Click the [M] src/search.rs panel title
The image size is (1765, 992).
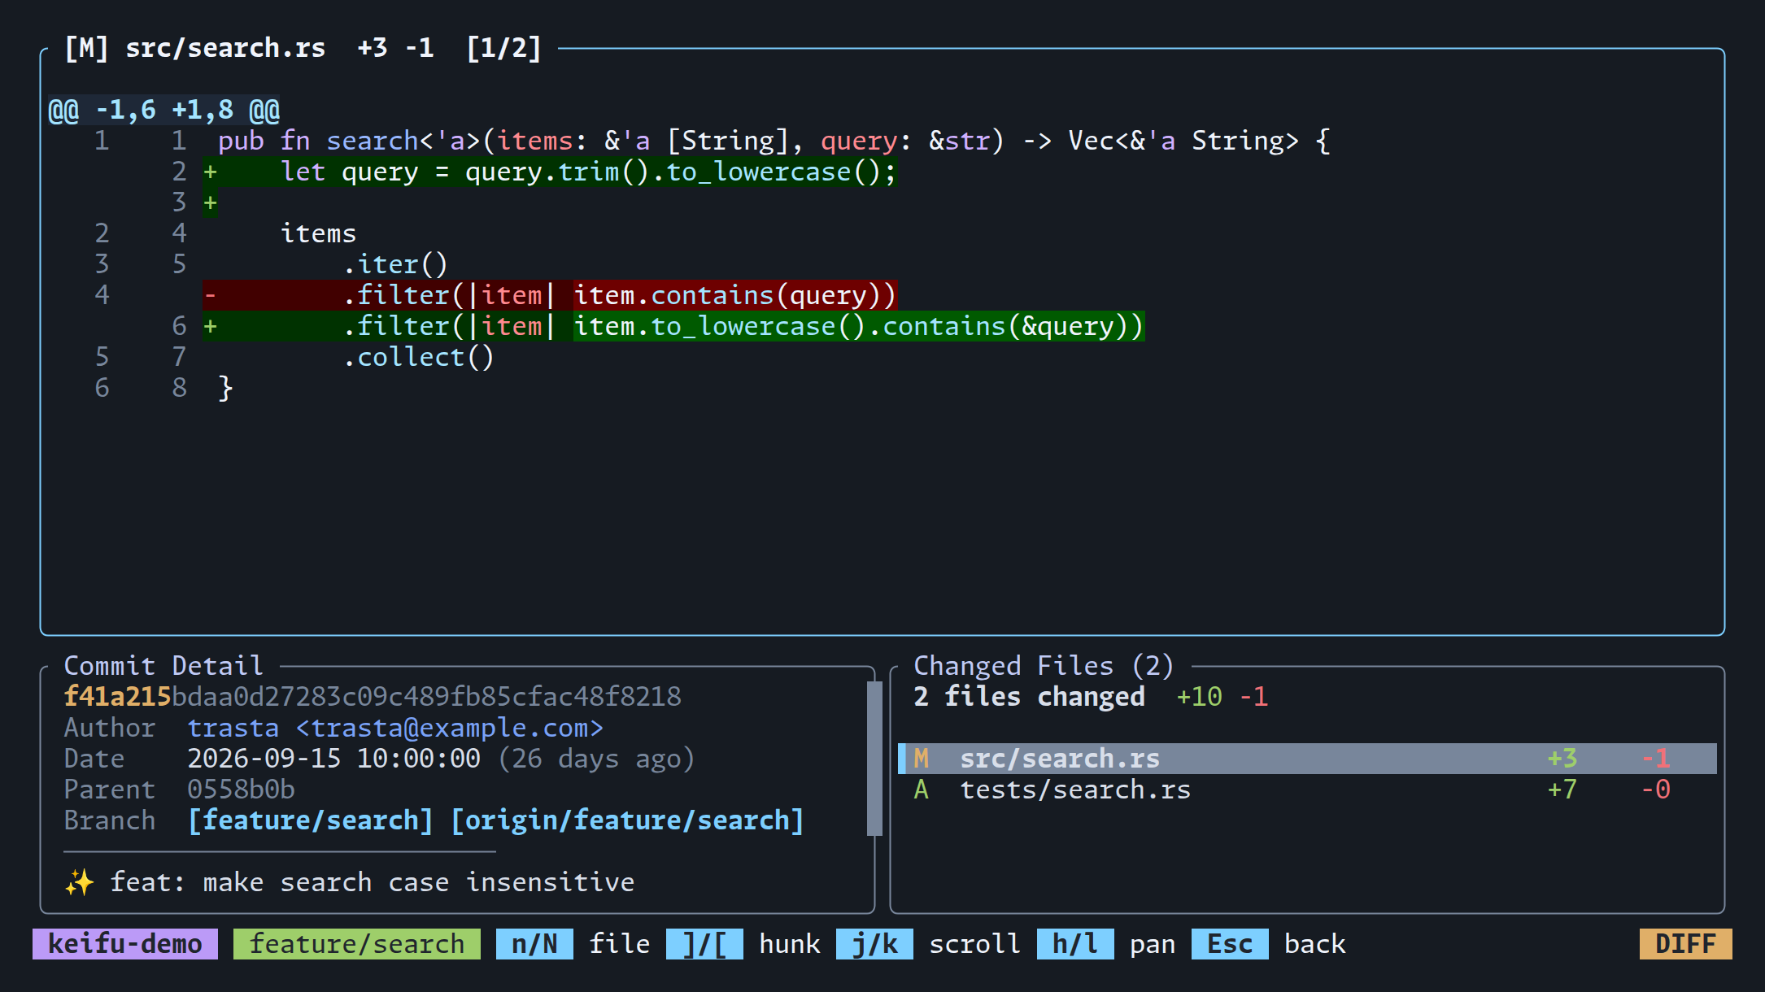194,48
